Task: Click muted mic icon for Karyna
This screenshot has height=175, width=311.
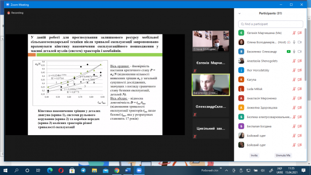Action: (x=294, y=80)
